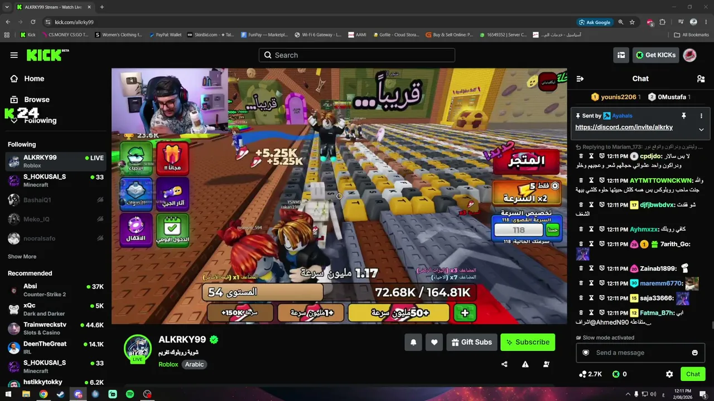Delete the message from cpdjdo
The height and width of the screenshot is (401, 714).
click(x=581, y=157)
